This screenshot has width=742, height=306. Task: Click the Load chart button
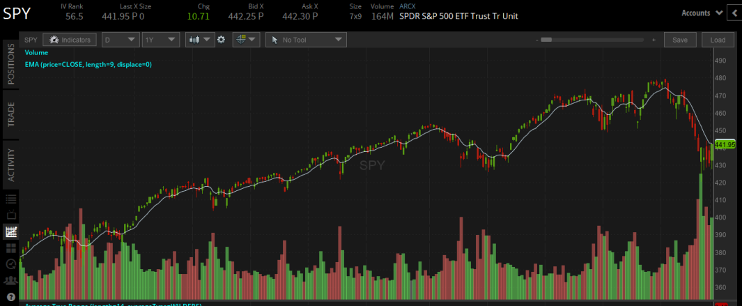coord(718,40)
